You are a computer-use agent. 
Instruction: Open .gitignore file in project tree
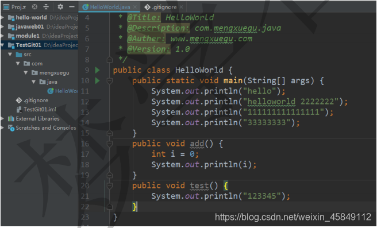tap(36, 100)
